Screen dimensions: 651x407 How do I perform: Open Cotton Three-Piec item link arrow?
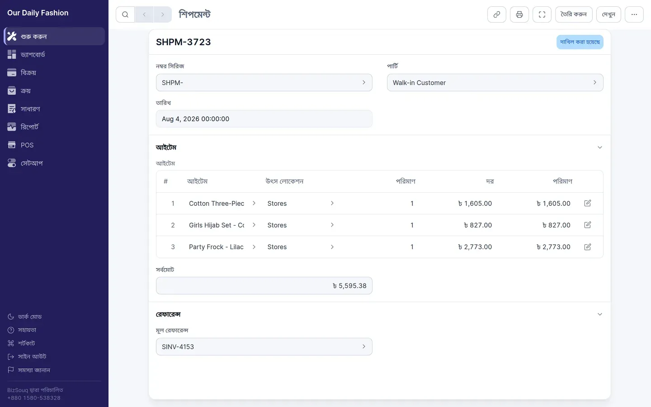[x=254, y=203]
